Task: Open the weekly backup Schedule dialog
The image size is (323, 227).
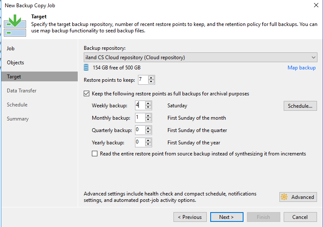Action: (300, 106)
